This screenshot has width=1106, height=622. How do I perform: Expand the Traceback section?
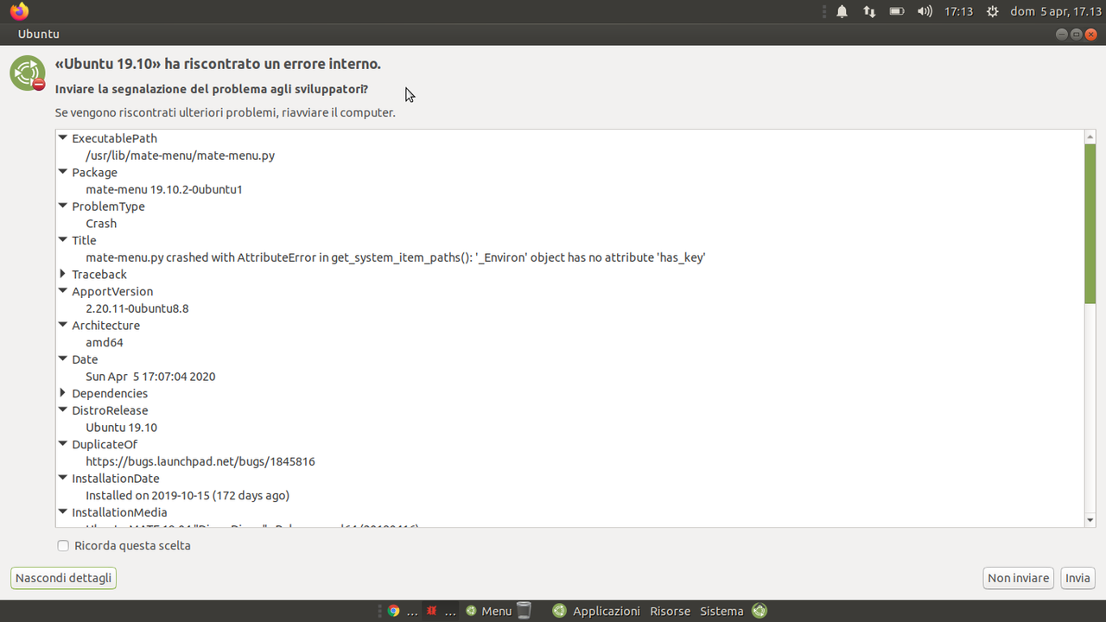pos(63,274)
